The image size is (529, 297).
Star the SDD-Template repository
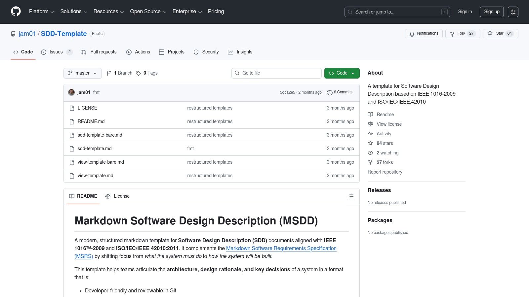(500, 34)
